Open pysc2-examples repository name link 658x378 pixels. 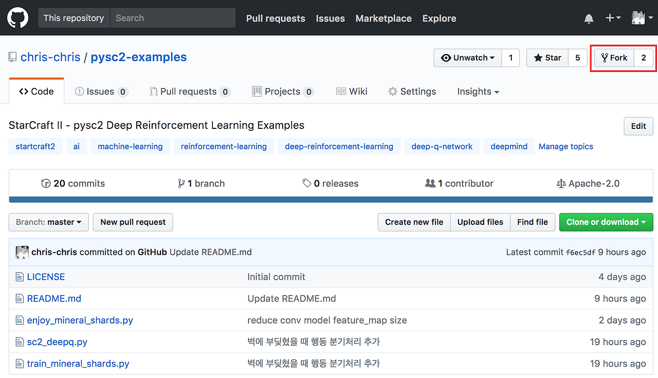tap(139, 57)
